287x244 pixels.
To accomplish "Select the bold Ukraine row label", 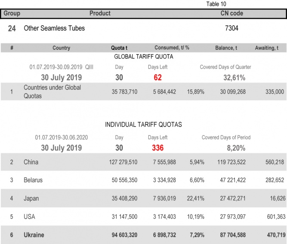I will 34,235.
